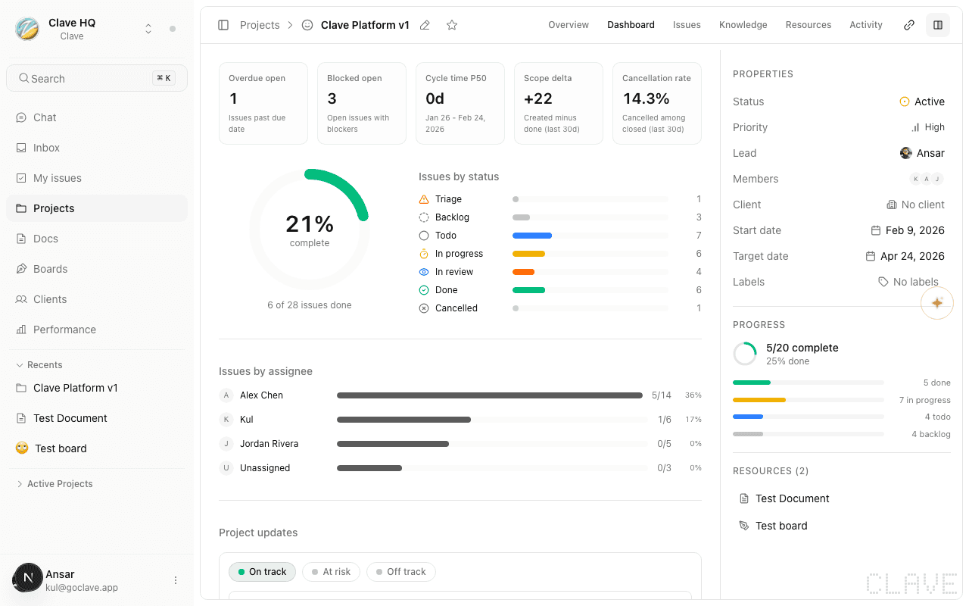The image size is (969, 606).
Task: Click the copy link icon in the top bar
Action: pyautogui.click(x=908, y=25)
